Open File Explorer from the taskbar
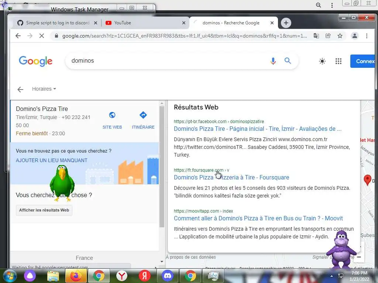378x283 pixels. 53,276
